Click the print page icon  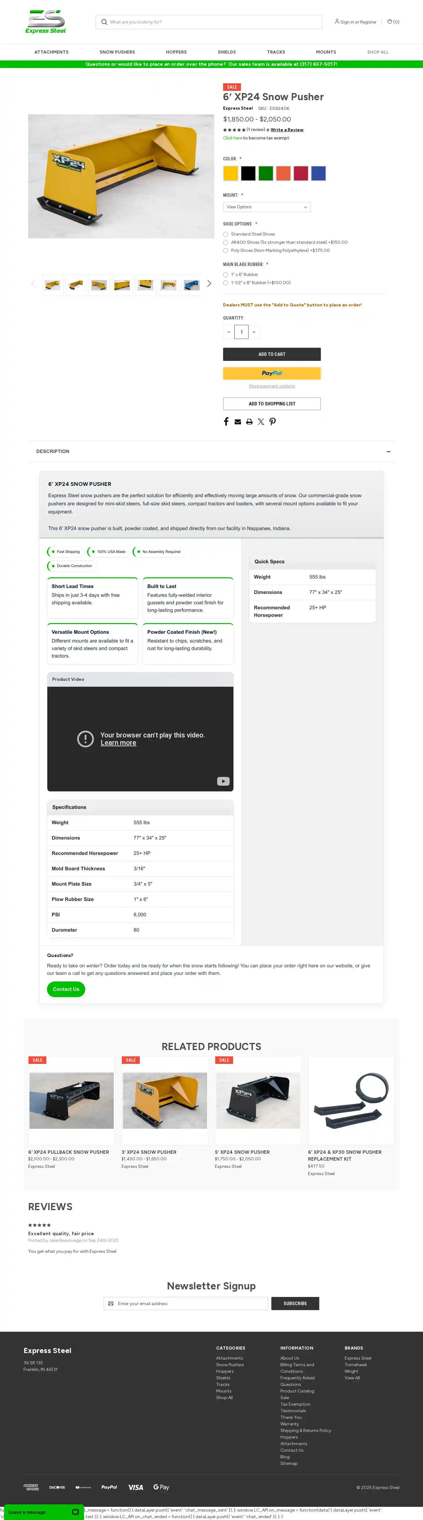(249, 422)
